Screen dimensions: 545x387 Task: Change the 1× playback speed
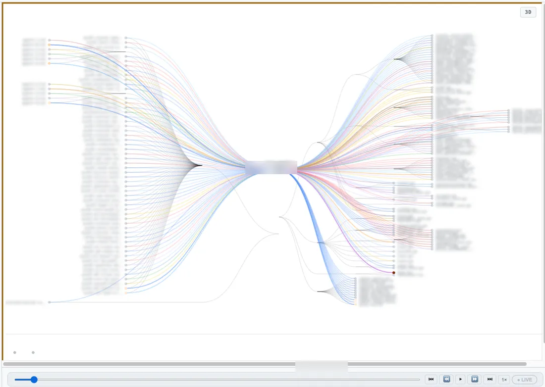click(504, 380)
